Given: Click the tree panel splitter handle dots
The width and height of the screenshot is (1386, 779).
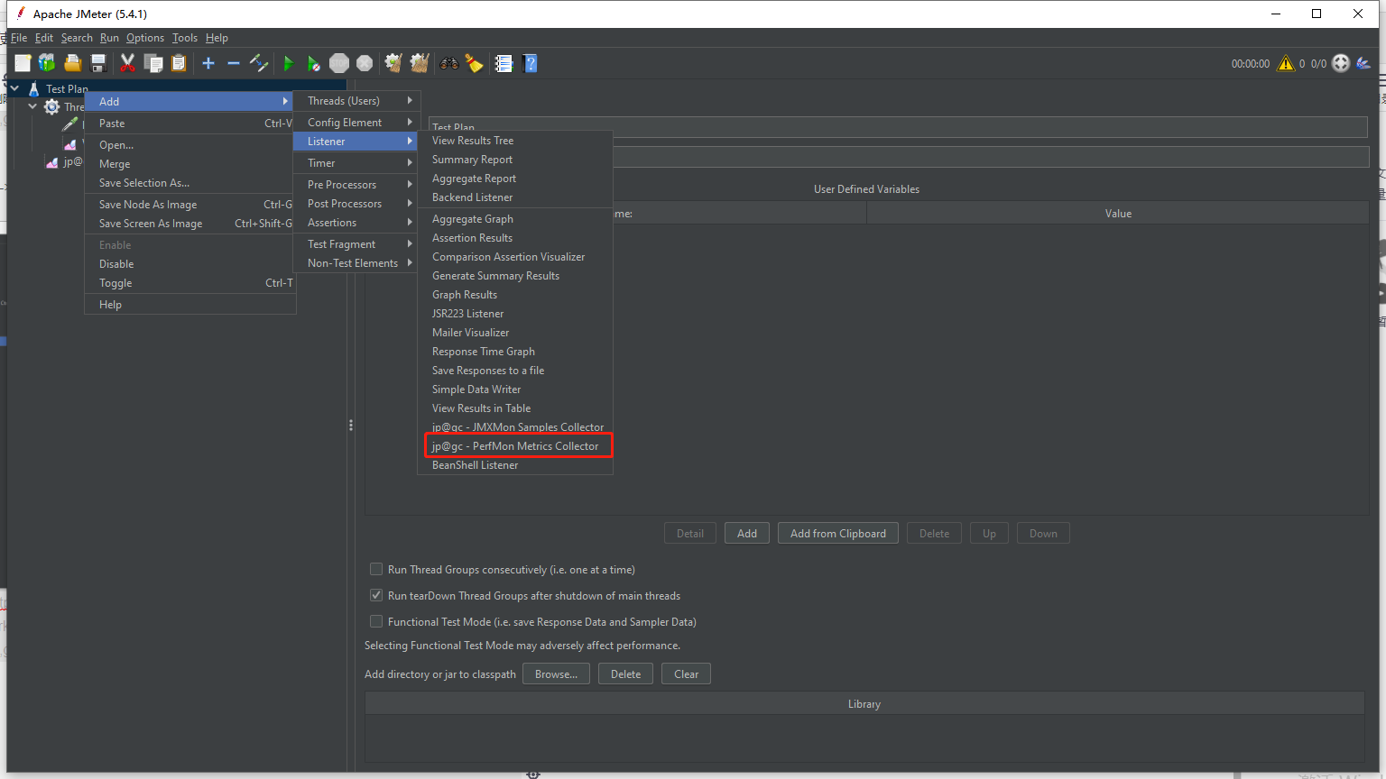Looking at the screenshot, I should [351, 425].
